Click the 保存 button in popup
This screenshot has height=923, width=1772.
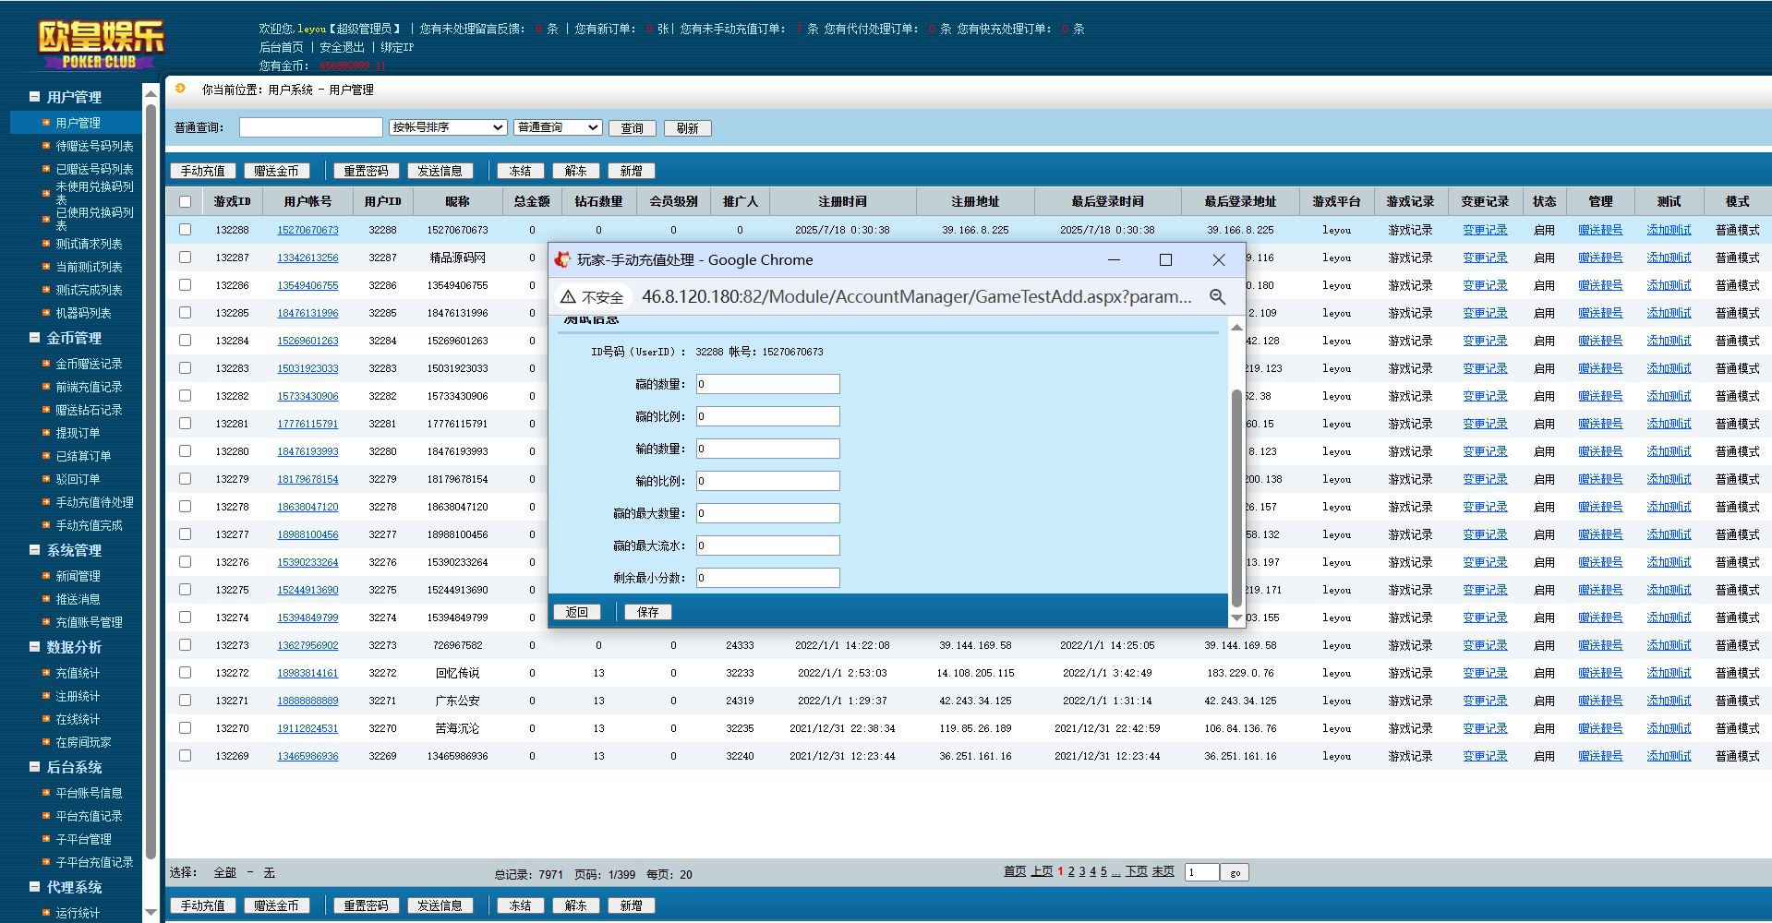648,612
